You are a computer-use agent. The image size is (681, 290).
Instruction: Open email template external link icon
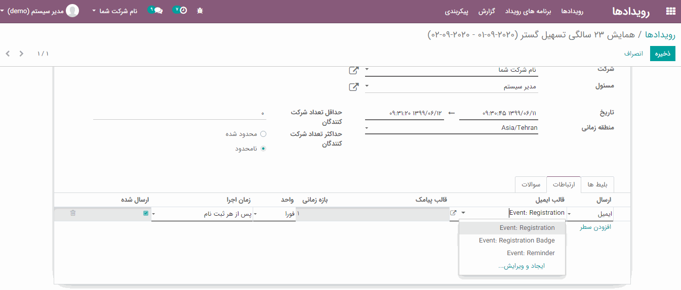click(453, 214)
